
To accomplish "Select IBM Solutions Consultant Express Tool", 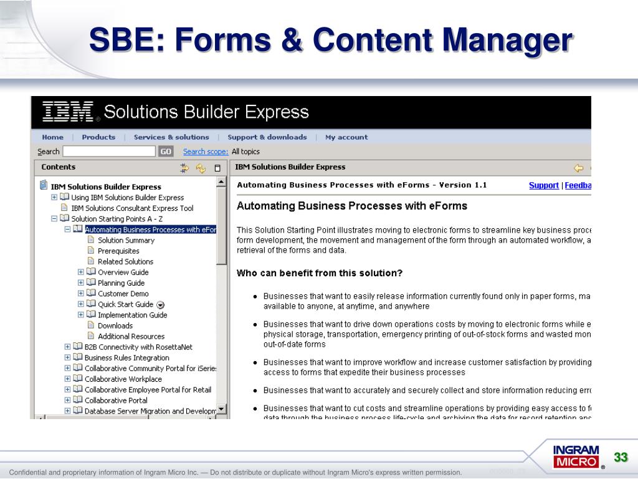I will click(132, 208).
